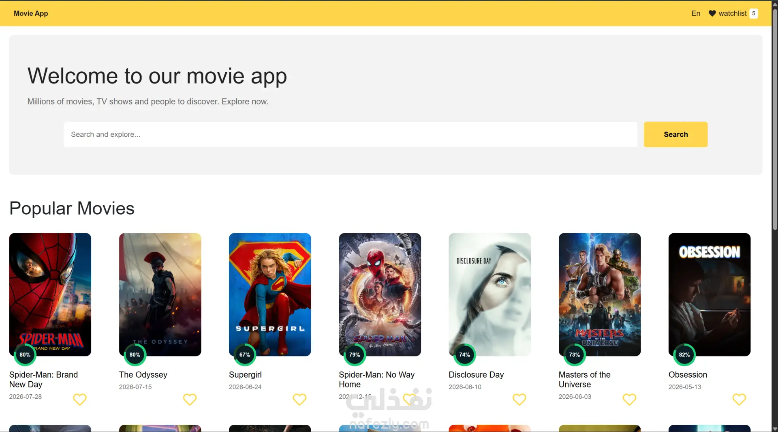The height and width of the screenshot is (432, 778).
Task: Click the release date 2026-06-24
Action: coord(245,387)
